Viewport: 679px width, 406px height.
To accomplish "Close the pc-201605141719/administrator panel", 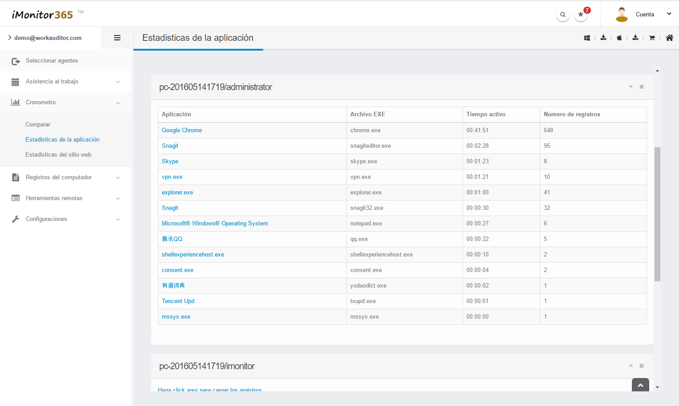I will click(642, 87).
